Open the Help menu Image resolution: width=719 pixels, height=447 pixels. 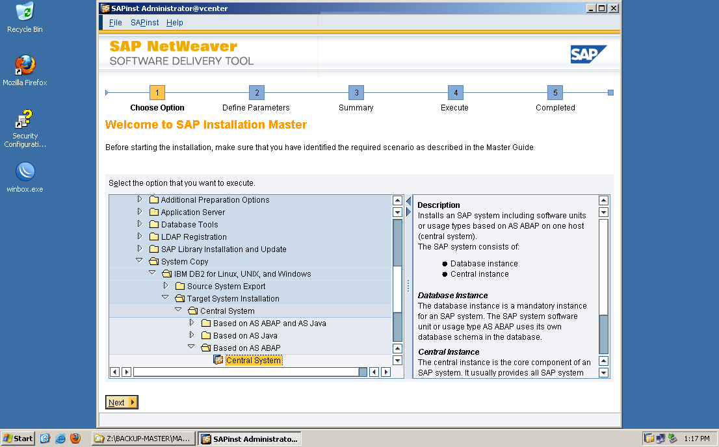(174, 23)
